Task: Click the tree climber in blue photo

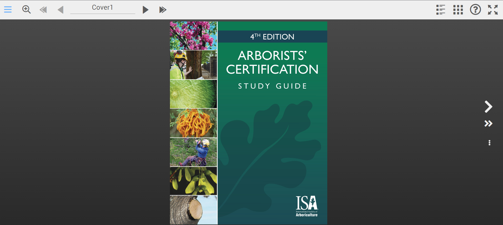Action: (x=193, y=152)
